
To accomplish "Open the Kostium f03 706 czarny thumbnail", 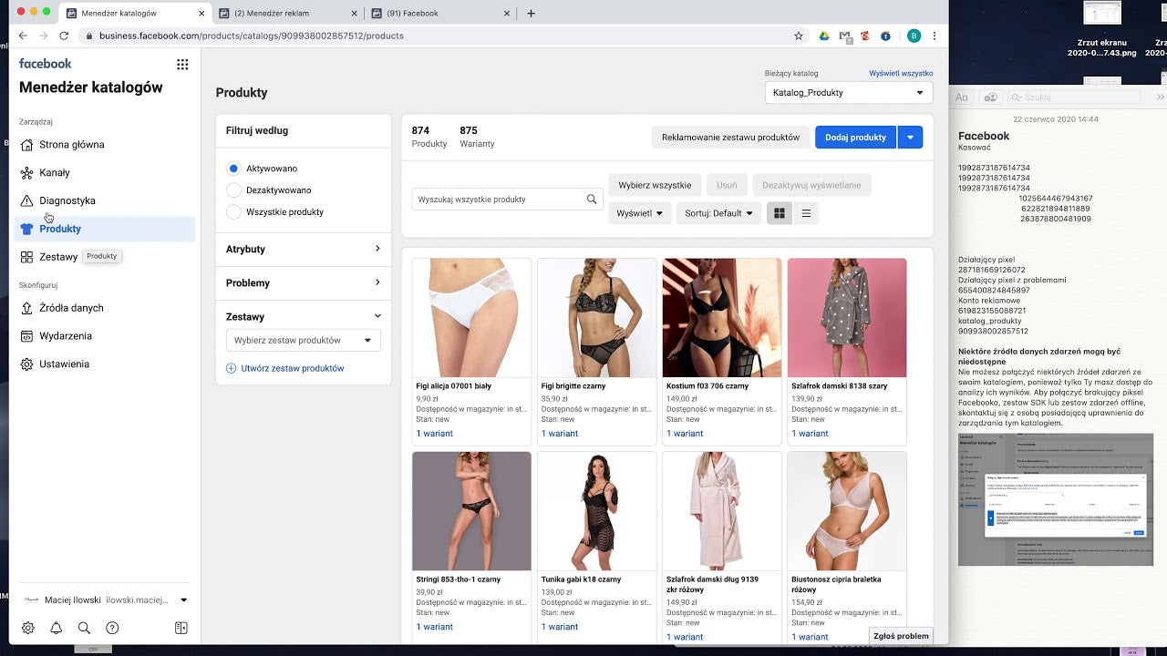I will click(x=722, y=318).
